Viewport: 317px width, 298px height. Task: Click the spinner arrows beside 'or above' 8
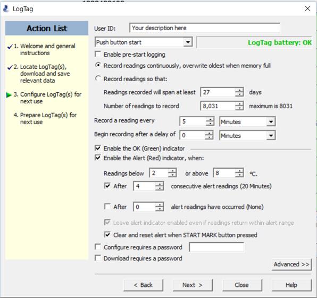239,173
